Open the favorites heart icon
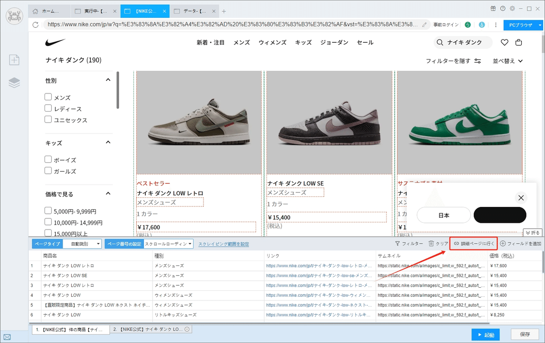This screenshot has width=545, height=343. (x=504, y=42)
